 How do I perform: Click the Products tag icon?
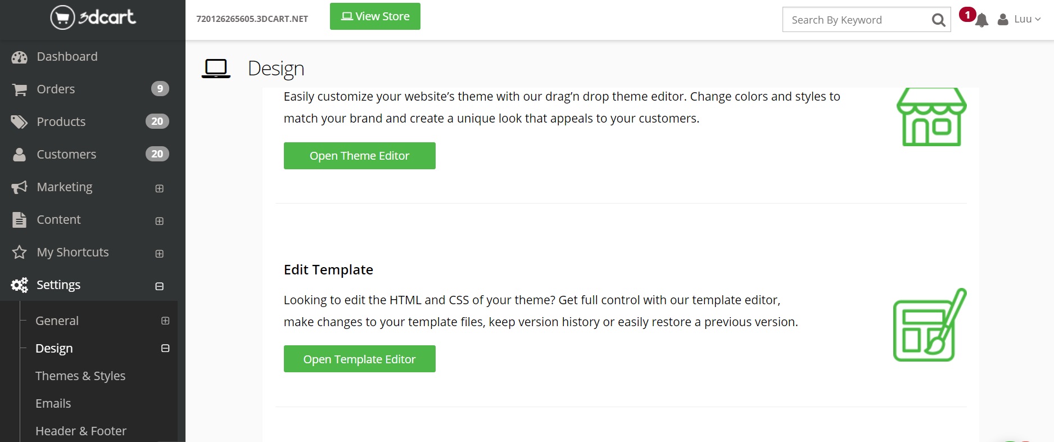(x=20, y=122)
